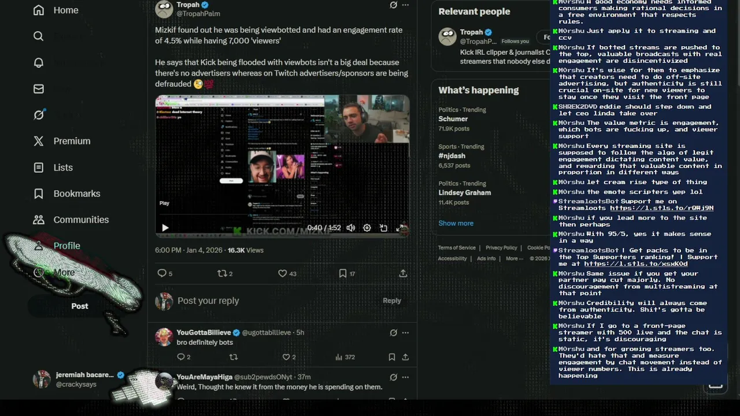Open more options on Tropah's post

pyautogui.click(x=405, y=5)
